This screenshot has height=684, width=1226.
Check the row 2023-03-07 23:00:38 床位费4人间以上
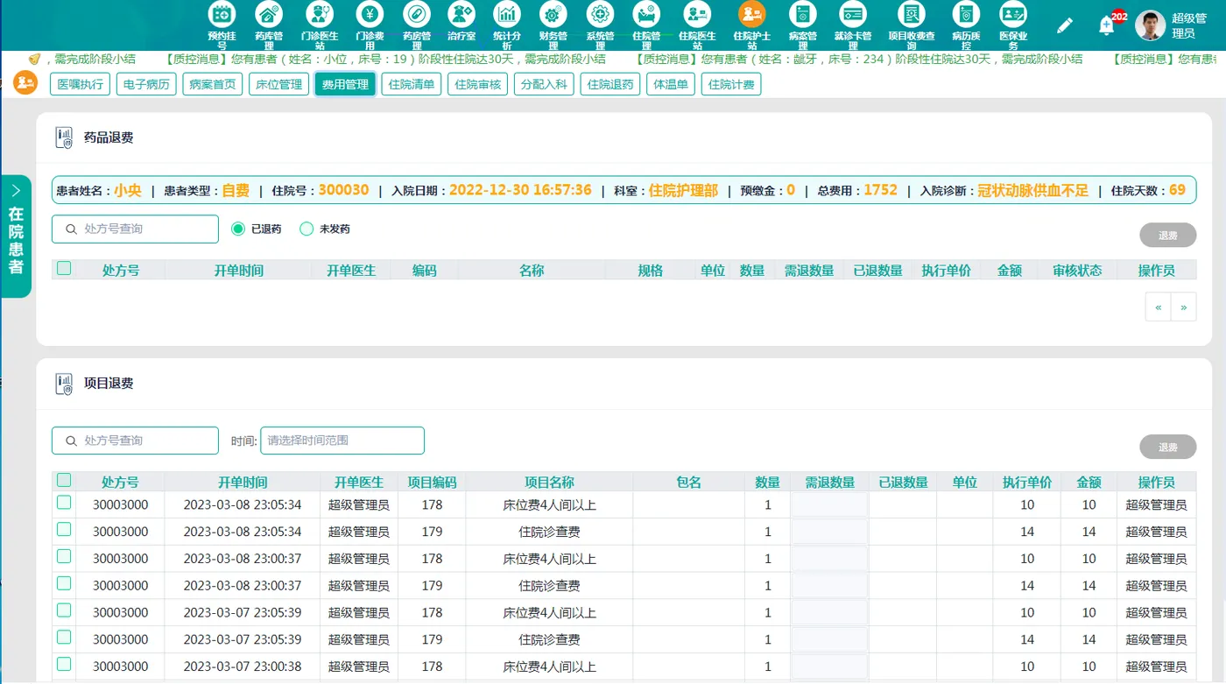[x=64, y=664]
